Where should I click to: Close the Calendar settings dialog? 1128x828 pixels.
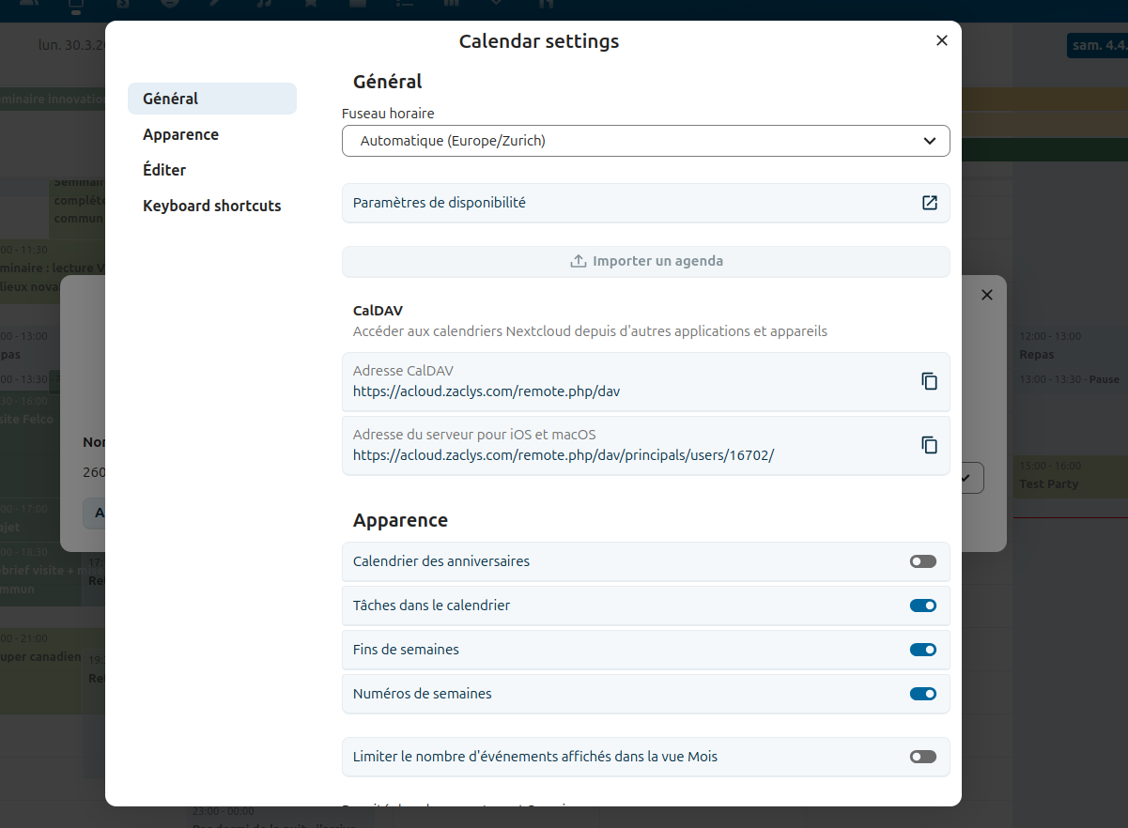(941, 40)
